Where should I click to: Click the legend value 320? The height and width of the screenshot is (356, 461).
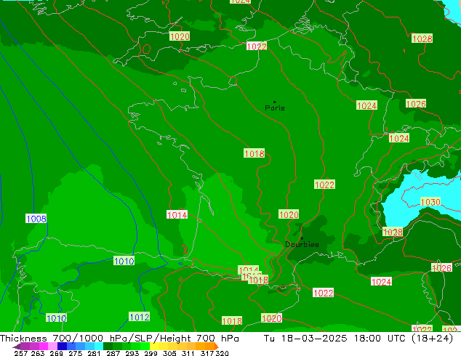(222, 353)
